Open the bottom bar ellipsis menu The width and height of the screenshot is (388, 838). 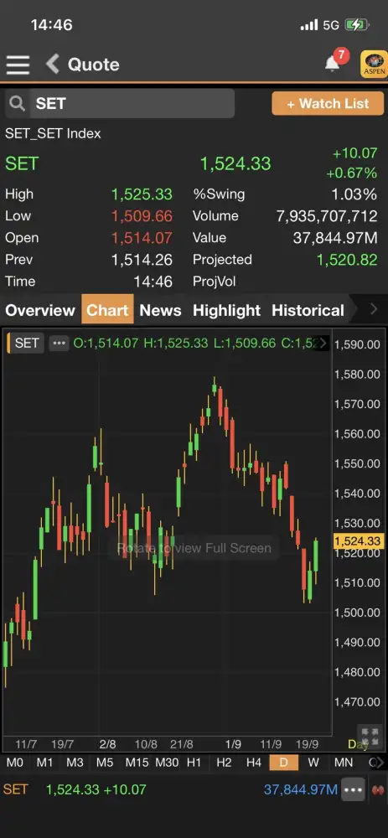pyautogui.click(x=354, y=790)
